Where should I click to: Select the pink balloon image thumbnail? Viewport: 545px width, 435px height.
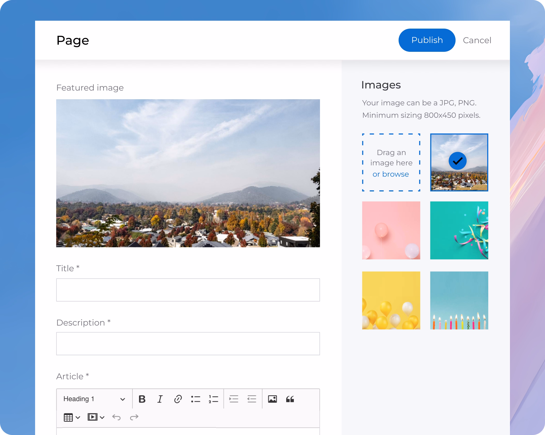[x=391, y=230]
